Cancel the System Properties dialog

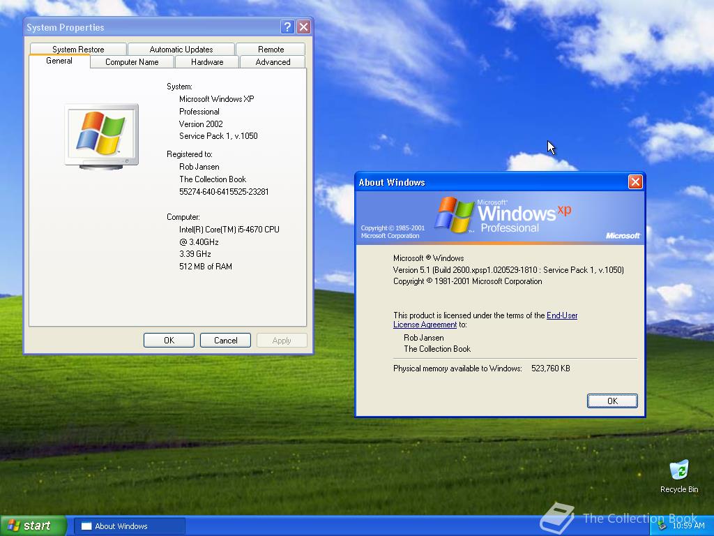point(225,341)
